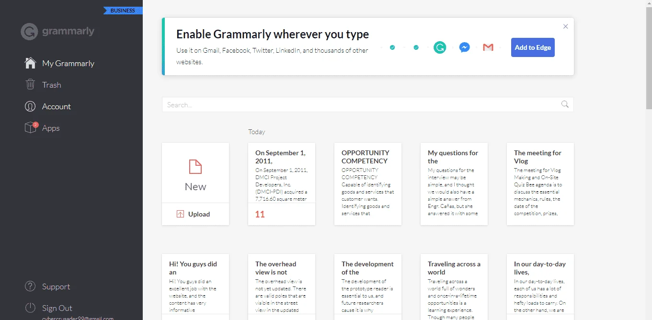
Task: Click the Grammarly G icon in banner
Action: click(440, 47)
